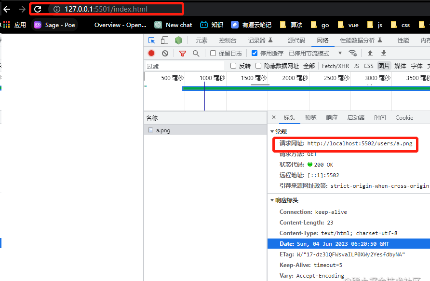Viewport: 430px width, 281px height.
Task: Open the 预览 tab in request details
Action: [310, 117]
